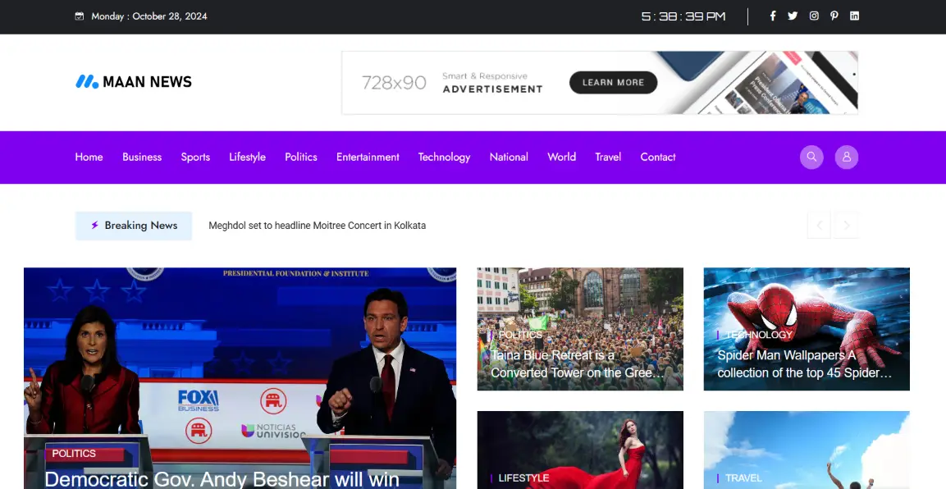Viewport: 946px width, 489px height.
Task: Click red POLITICS tag on debate image
Action: tap(74, 454)
